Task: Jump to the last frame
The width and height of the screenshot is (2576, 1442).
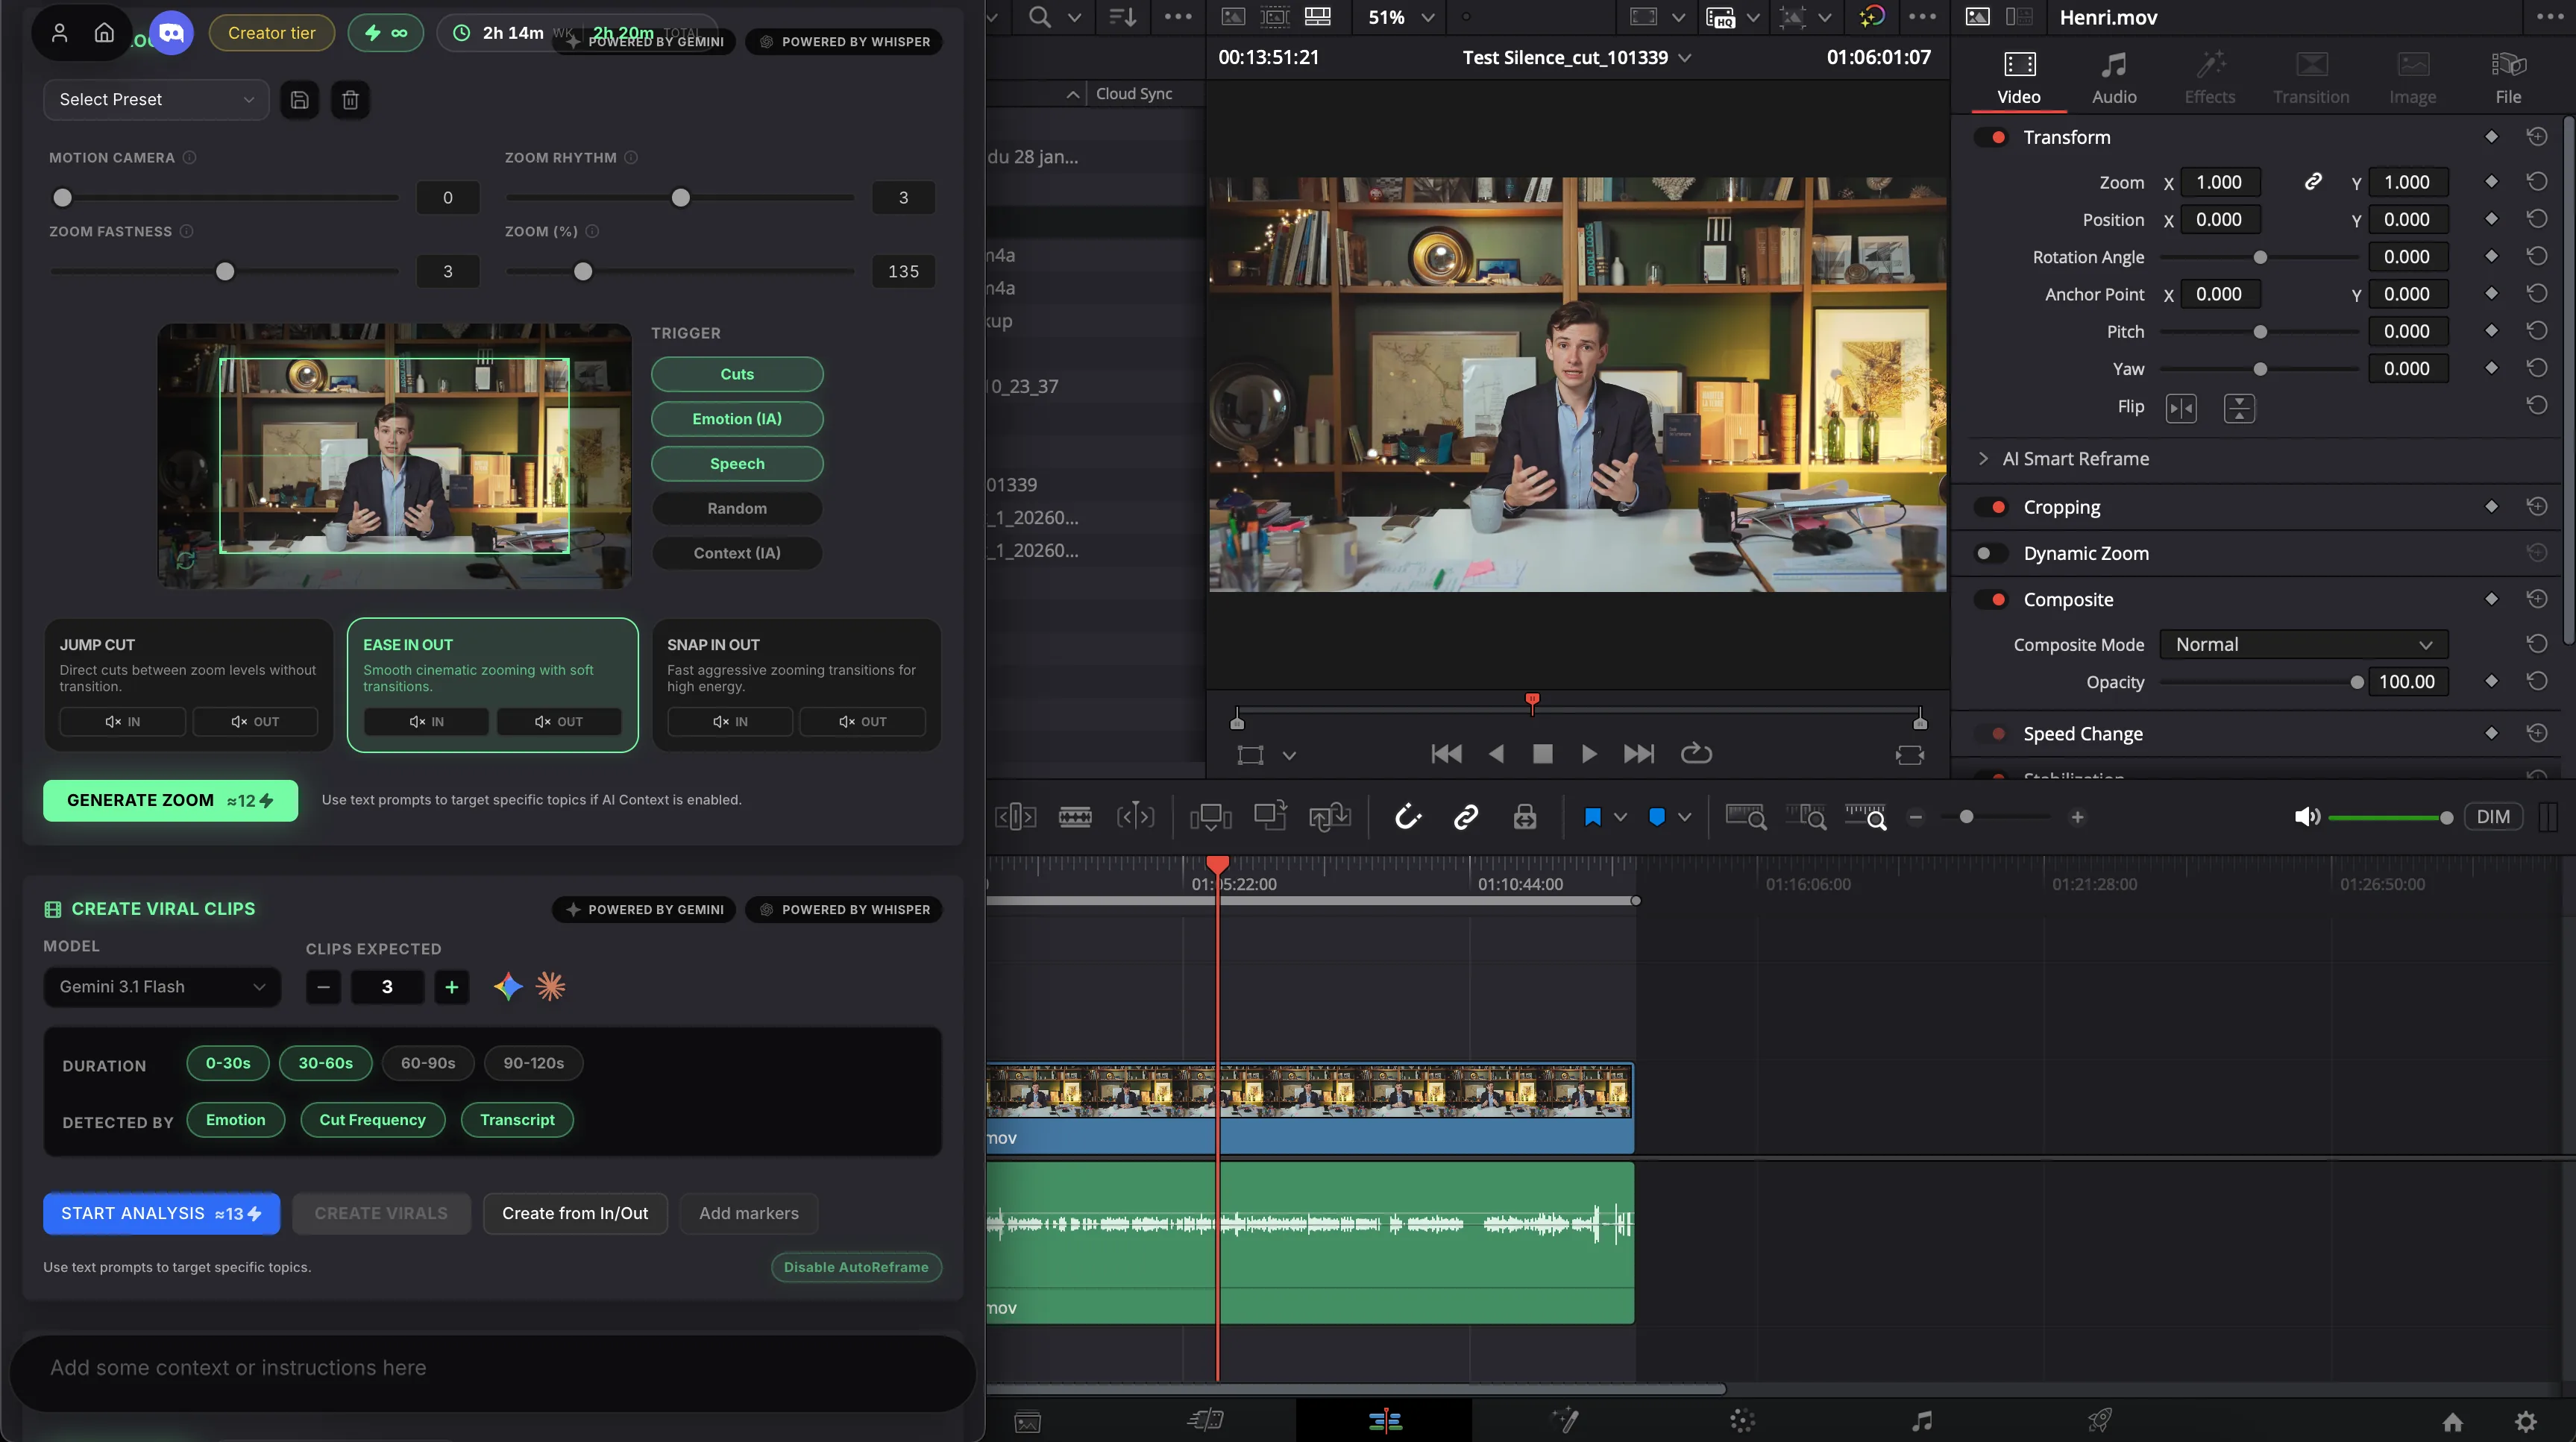Action: 1638,754
